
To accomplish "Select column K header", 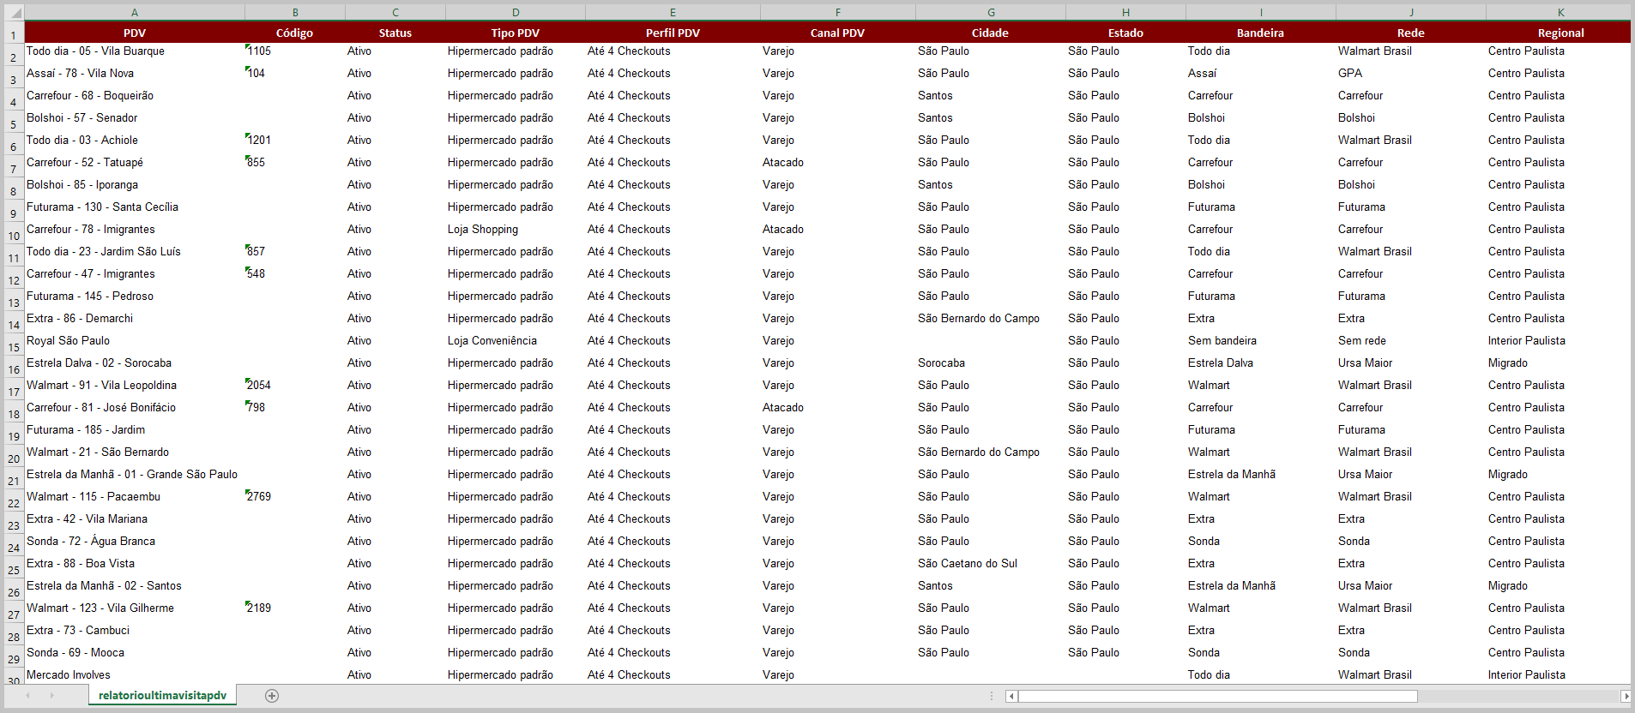I will (1560, 12).
